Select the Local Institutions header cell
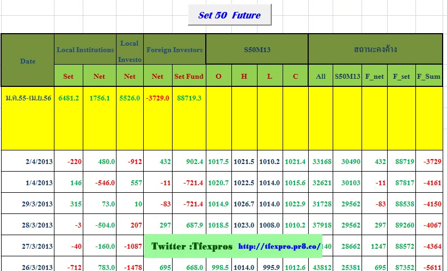The width and height of the screenshot is (447, 271). [85, 49]
